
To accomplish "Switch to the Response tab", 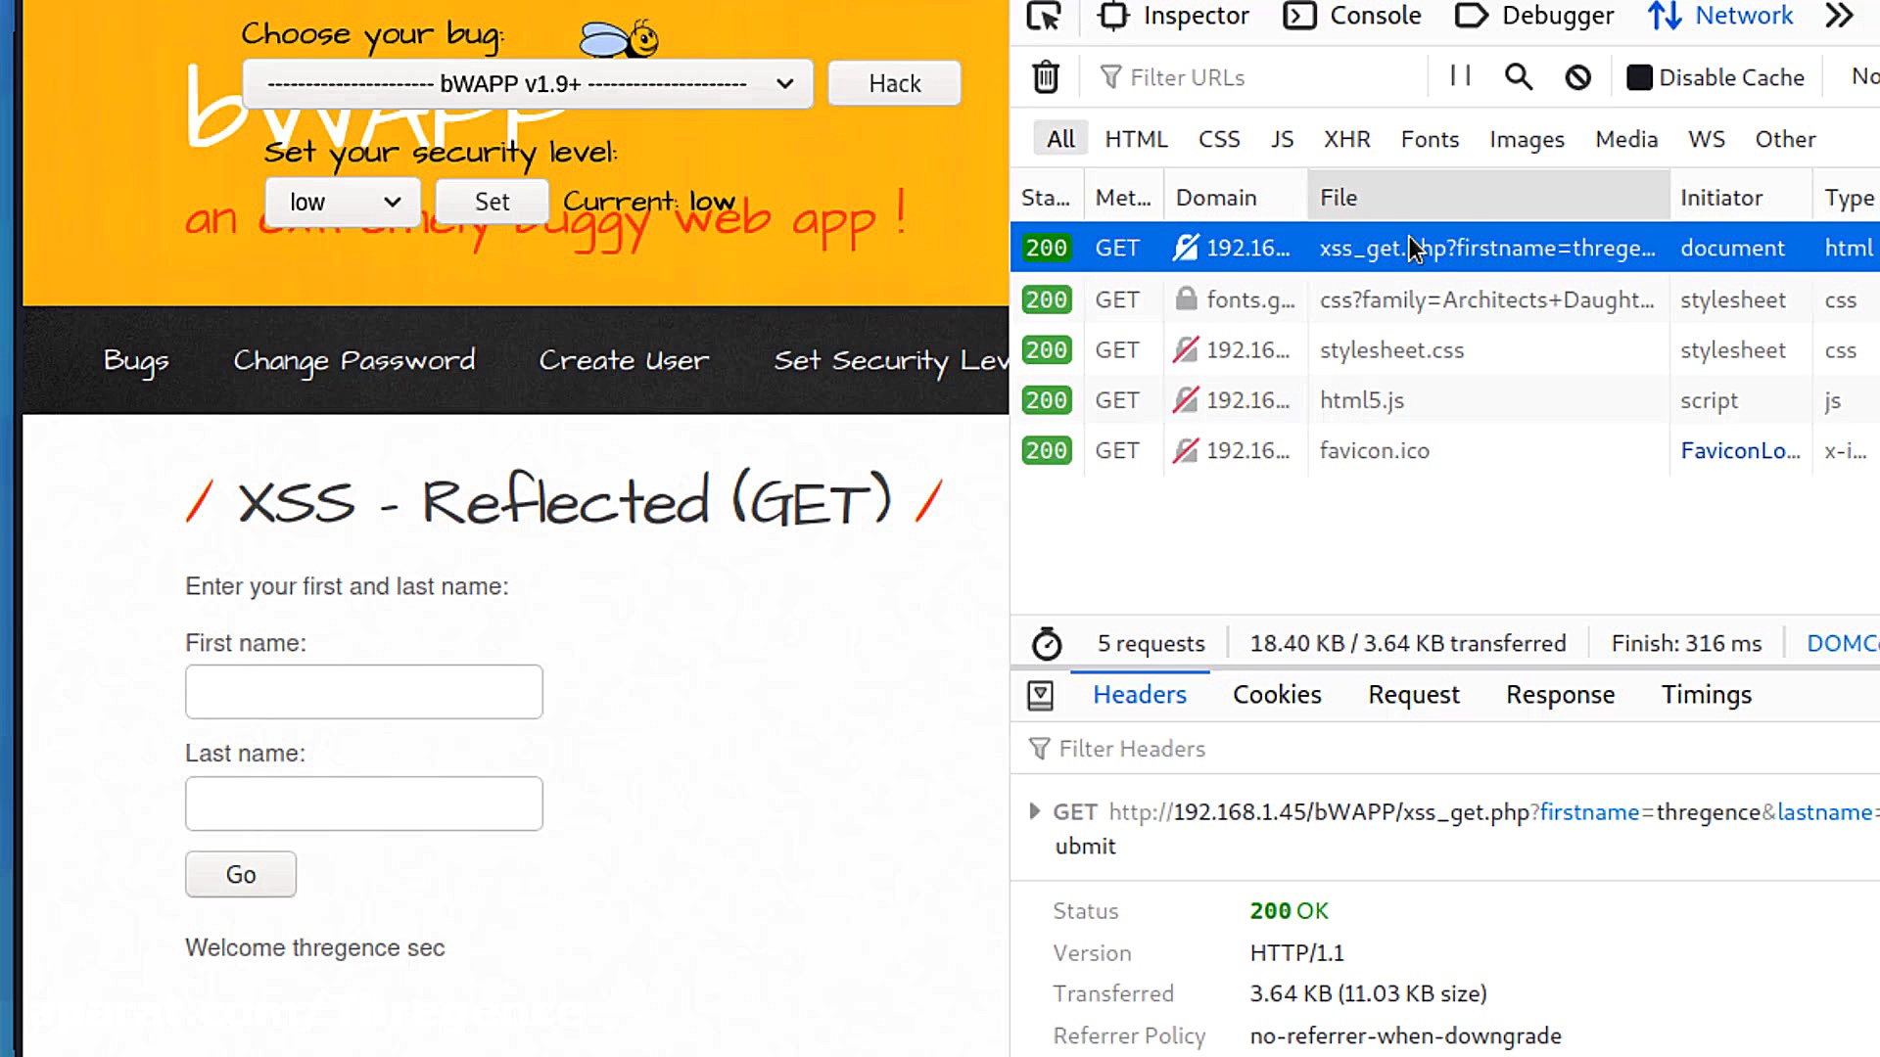I will pyautogui.click(x=1560, y=695).
